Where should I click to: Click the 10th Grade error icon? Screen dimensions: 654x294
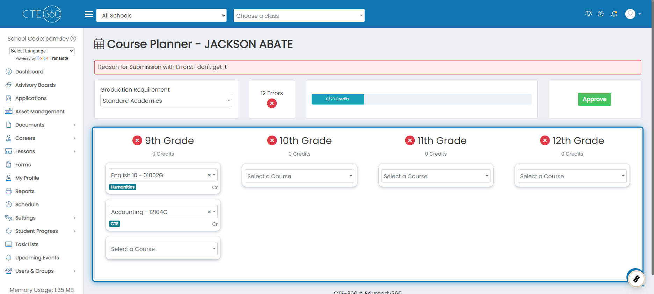[272, 141]
